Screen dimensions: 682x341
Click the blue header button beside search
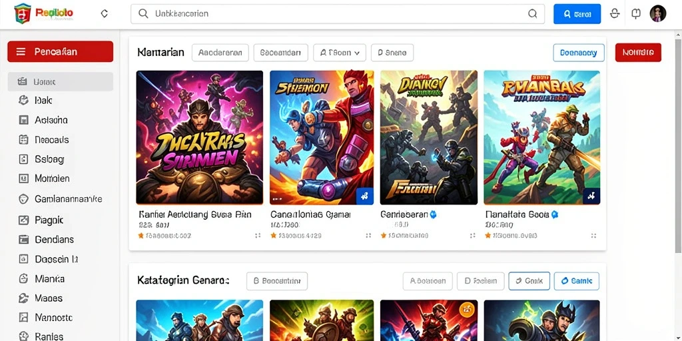point(577,14)
